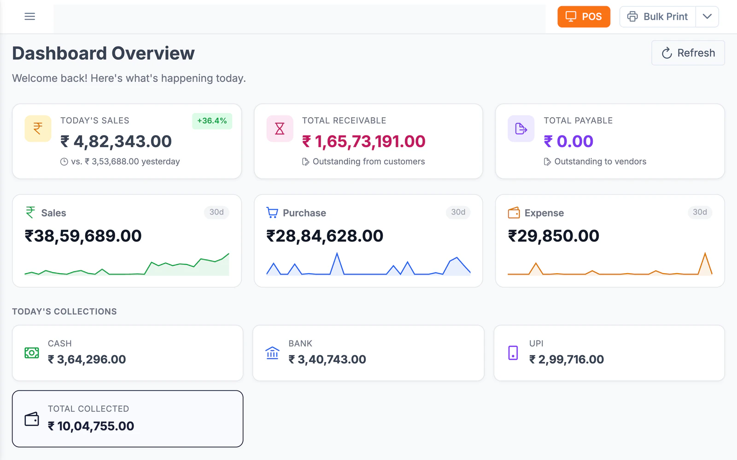Image resolution: width=737 pixels, height=460 pixels.
Task: Click the ₹ 1,65,73,191.00 receivable amount
Action: (x=364, y=142)
